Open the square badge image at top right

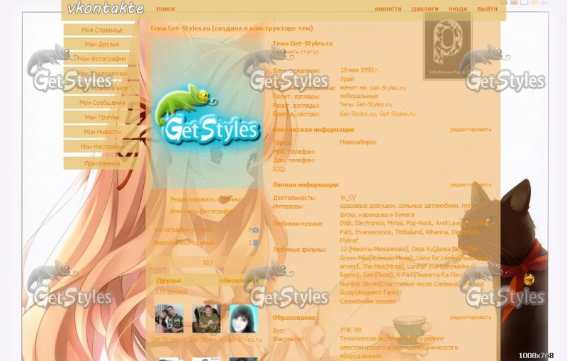click(448, 46)
